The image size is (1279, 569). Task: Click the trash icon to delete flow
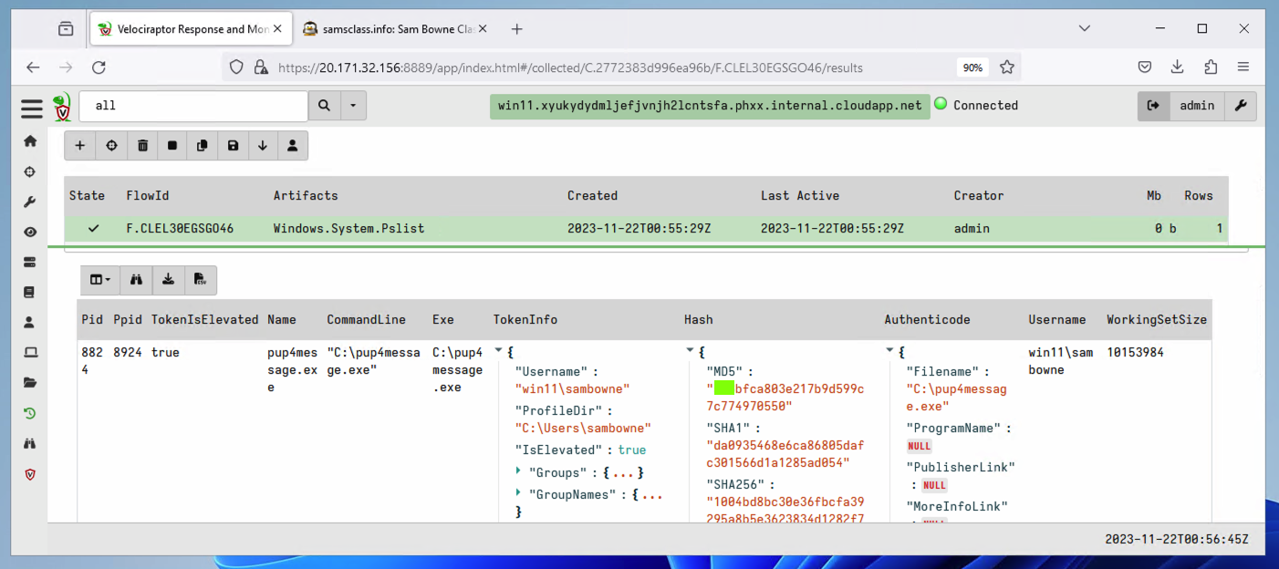[142, 146]
